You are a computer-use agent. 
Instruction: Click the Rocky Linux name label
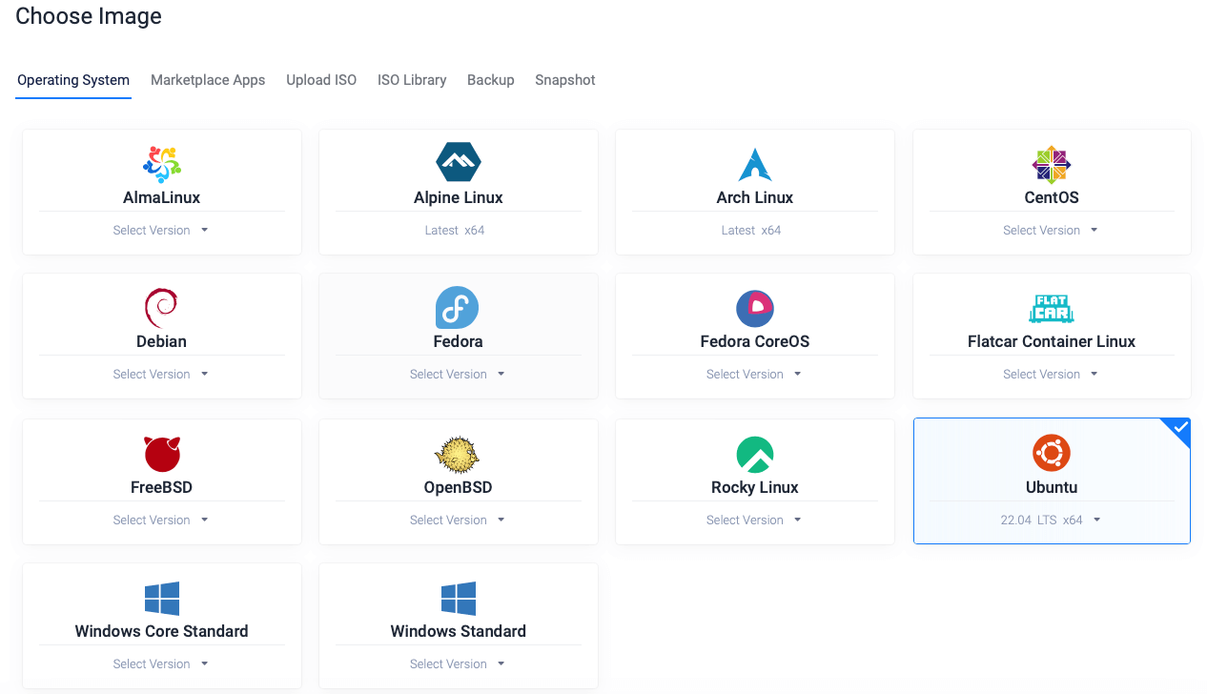(755, 487)
